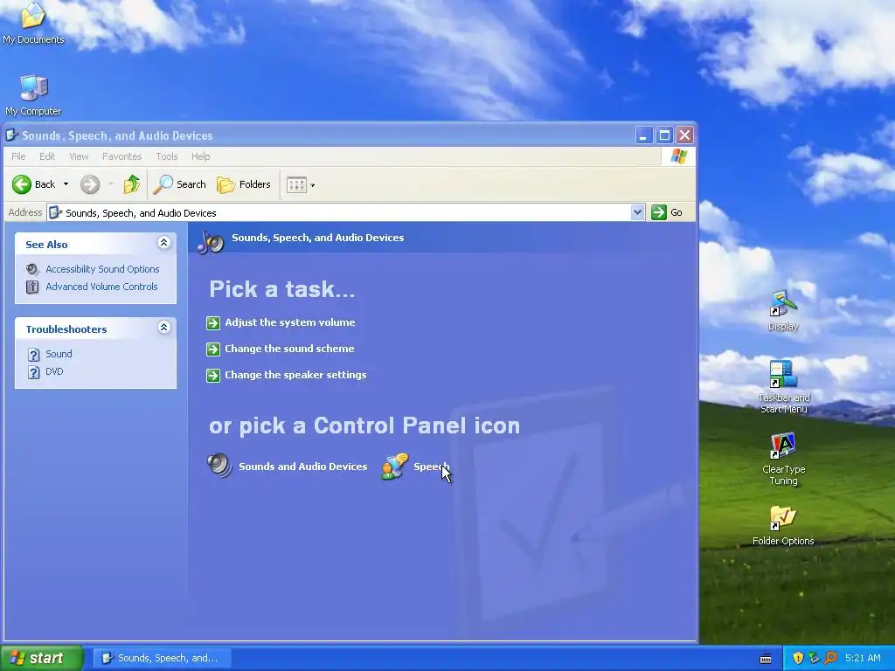The width and height of the screenshot is (895, 671).
Task: Click the keyboard icon on taskbar
Action: coord(766,659)
